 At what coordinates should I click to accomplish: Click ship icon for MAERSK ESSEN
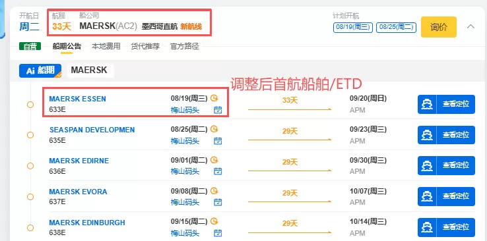[427, 105]
